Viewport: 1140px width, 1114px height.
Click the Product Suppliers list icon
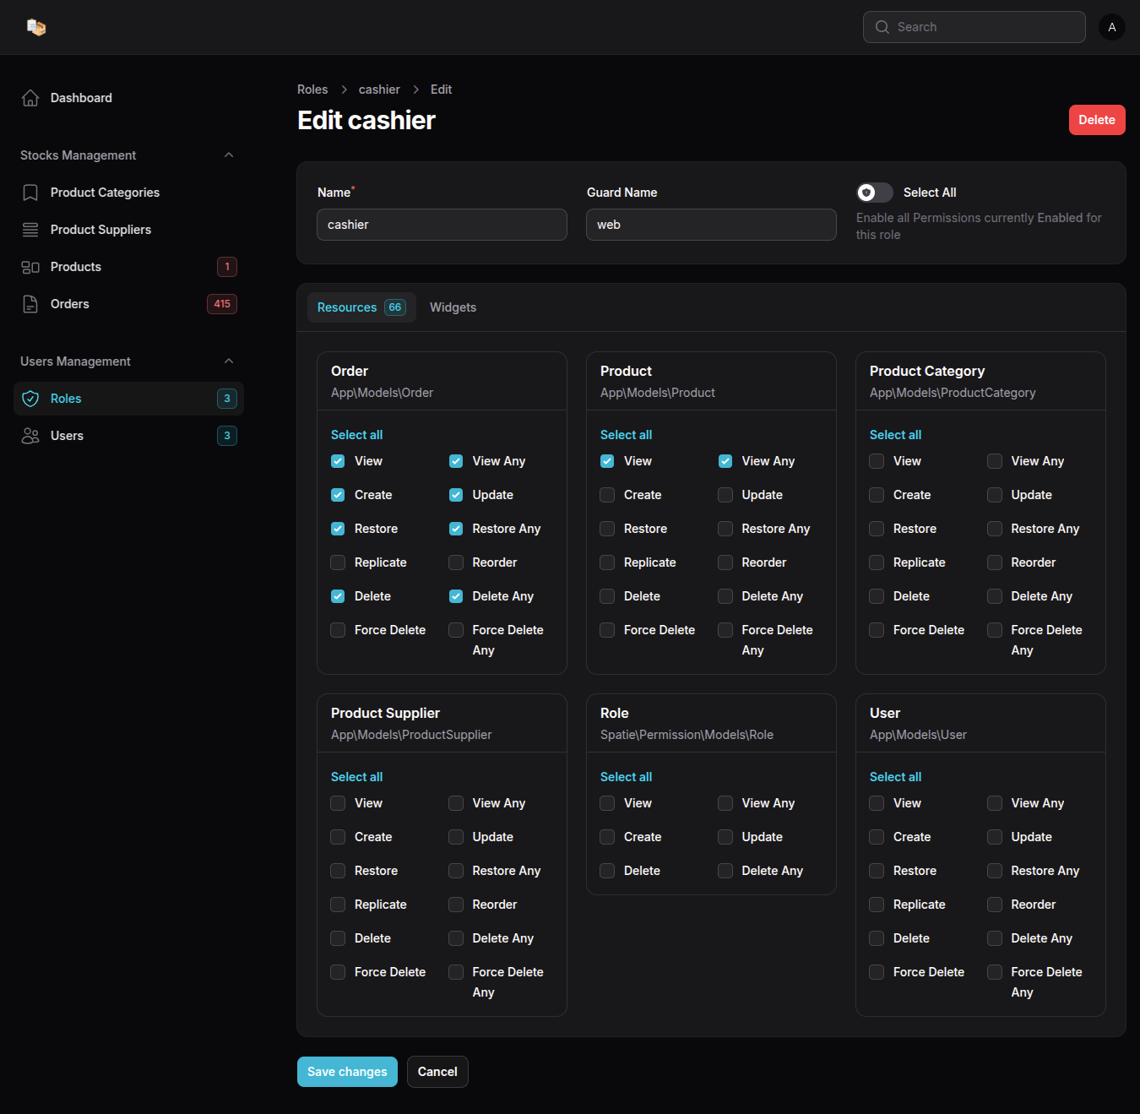tap(30, 230)
